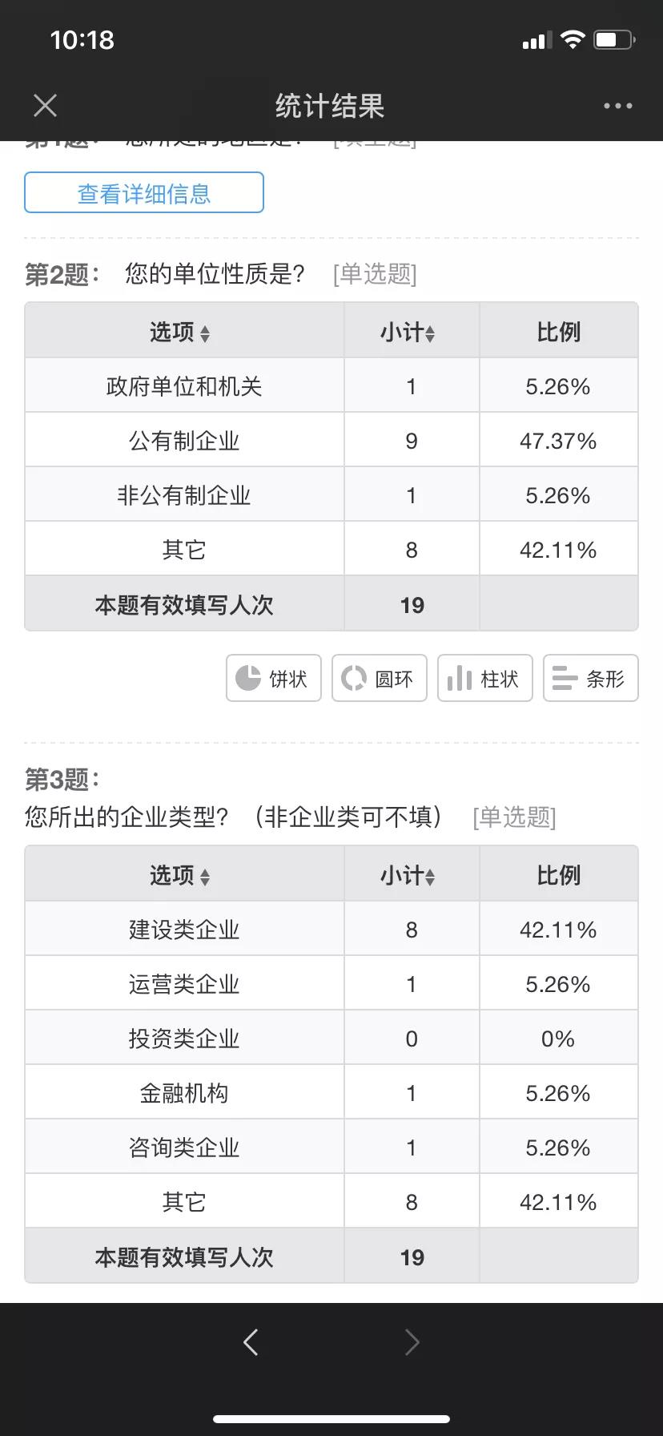Show donut chart with 圆环 button
This screenshot has width=663, height=1436.
(380, 679)
